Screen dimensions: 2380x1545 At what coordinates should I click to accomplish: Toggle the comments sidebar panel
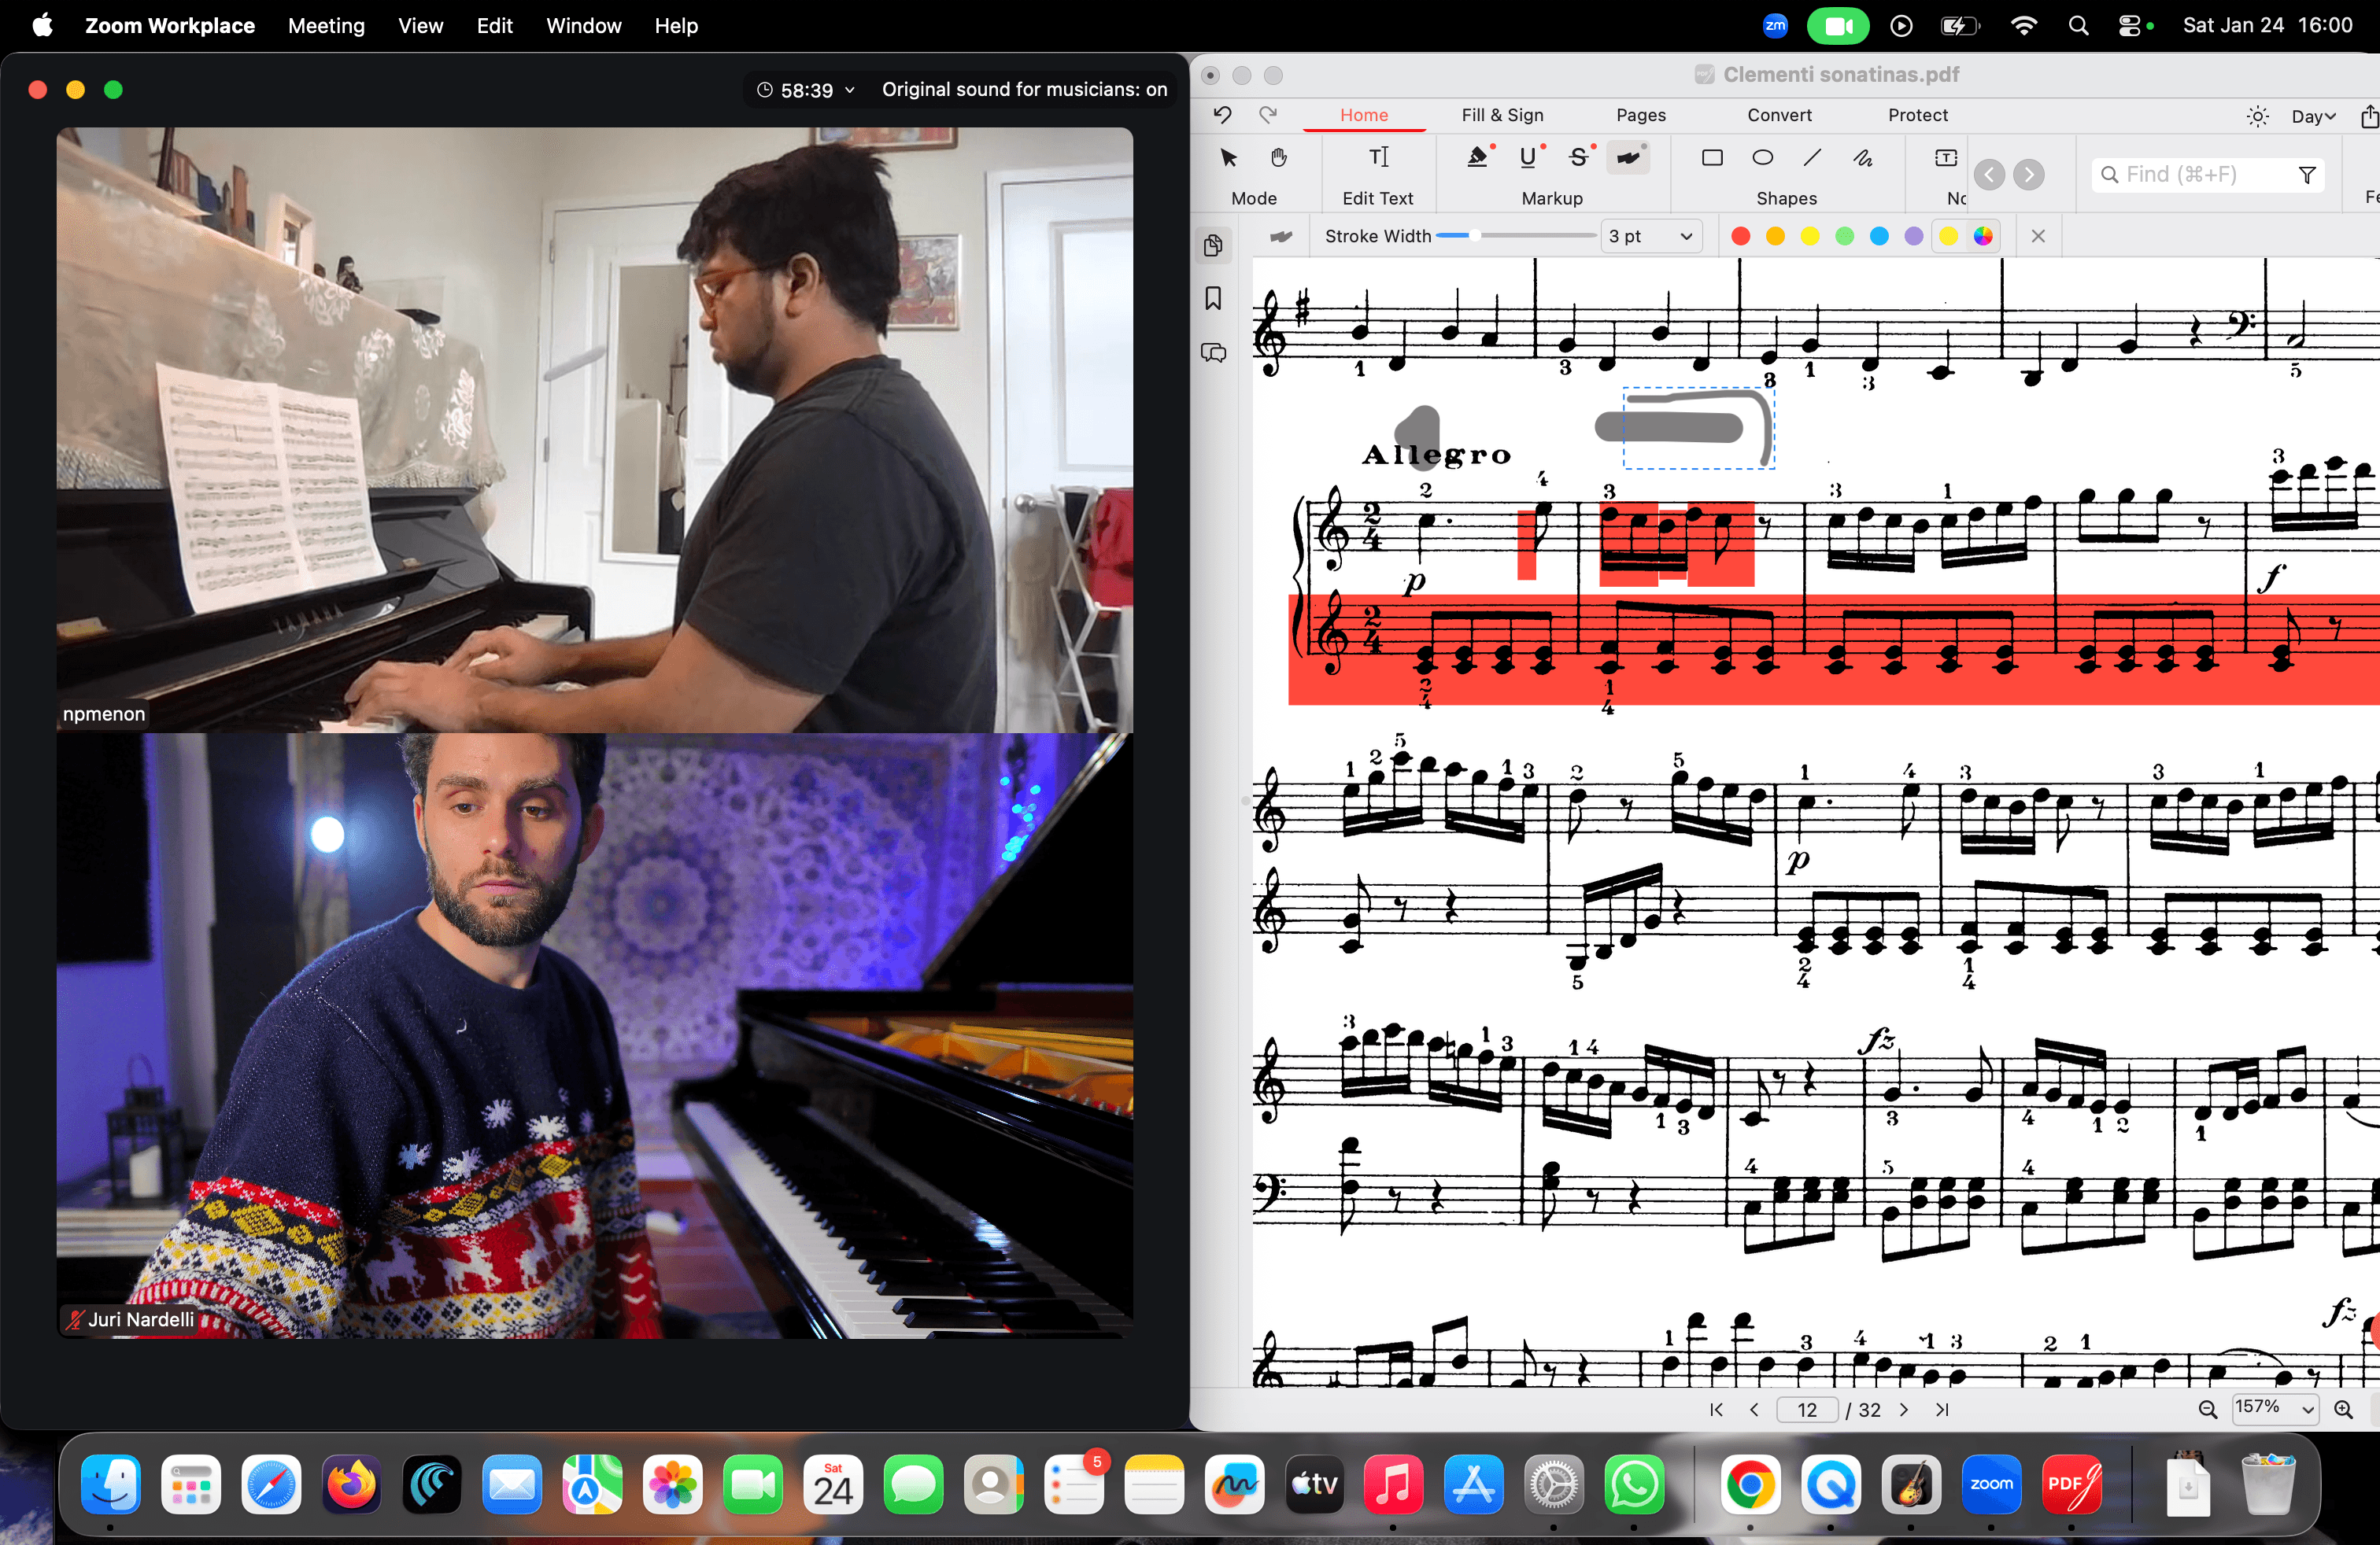(1213, 352)
